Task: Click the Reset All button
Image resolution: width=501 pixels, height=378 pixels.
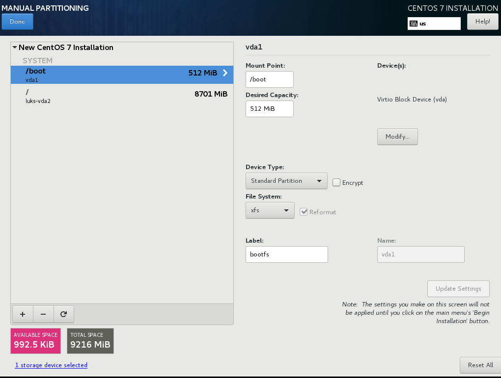Action: tap(480, 365)
